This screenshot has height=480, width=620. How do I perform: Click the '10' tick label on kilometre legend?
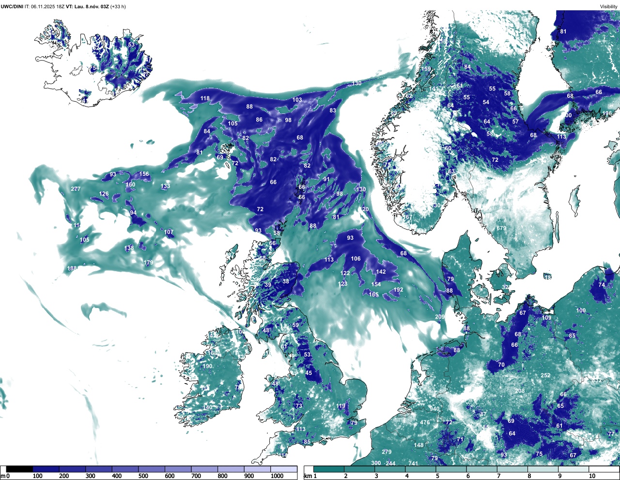[x=592, y=476]
